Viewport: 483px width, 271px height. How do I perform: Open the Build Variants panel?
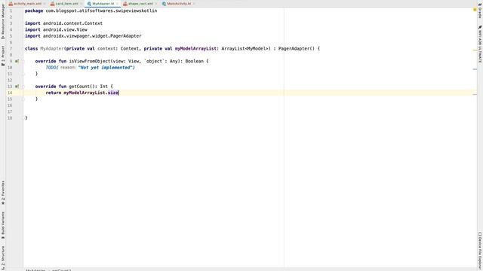pos(3,225)
